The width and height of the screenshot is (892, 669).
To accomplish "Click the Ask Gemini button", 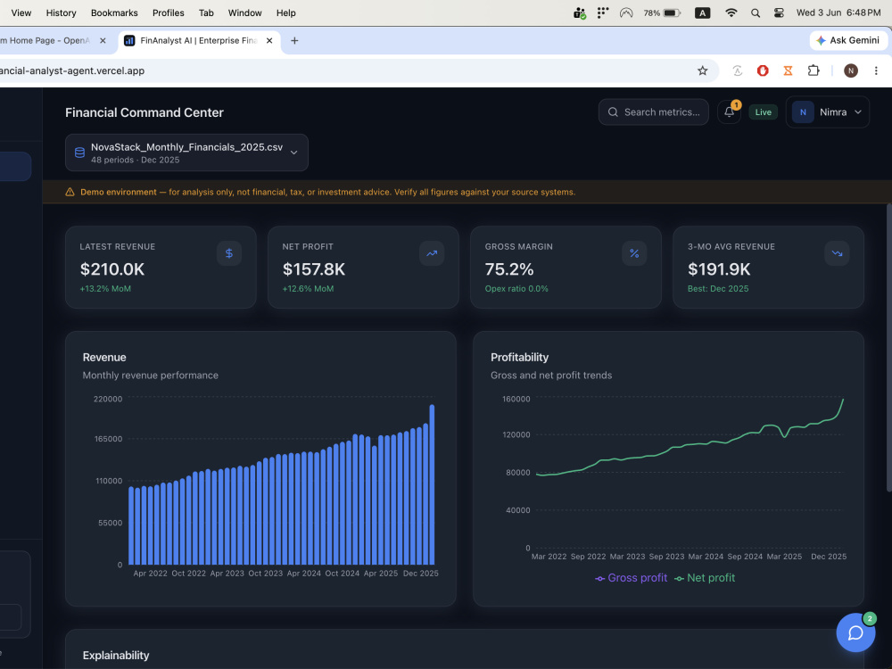I will pos(847,40).
